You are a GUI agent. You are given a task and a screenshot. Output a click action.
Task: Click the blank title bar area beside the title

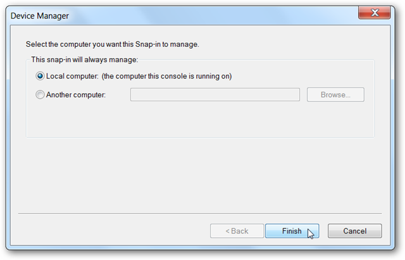point(209,15)
